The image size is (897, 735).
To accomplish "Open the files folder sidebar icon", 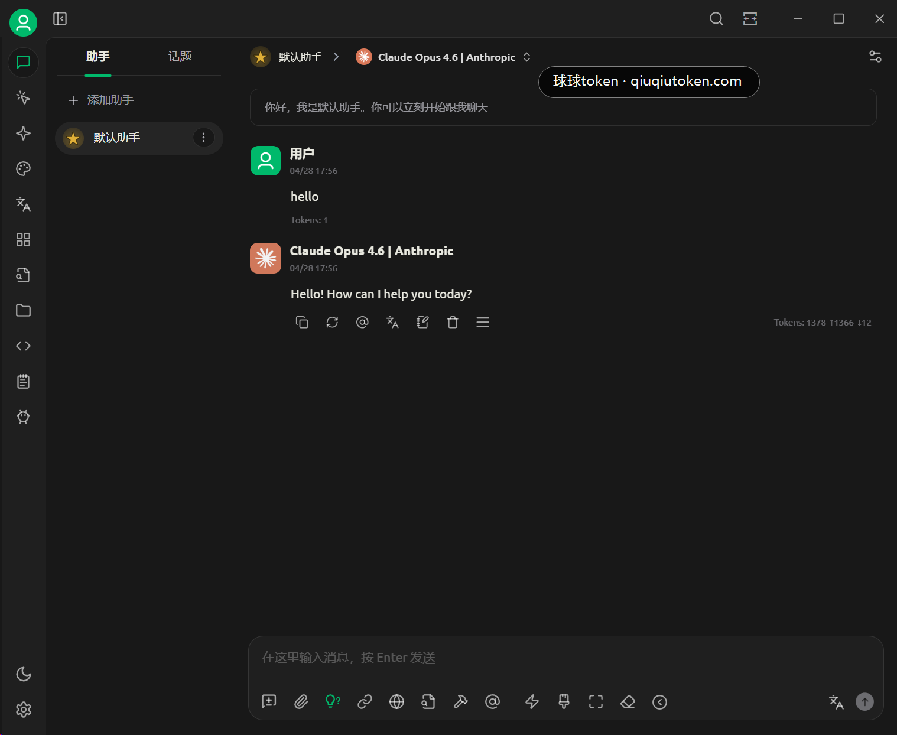I will 23,310.
